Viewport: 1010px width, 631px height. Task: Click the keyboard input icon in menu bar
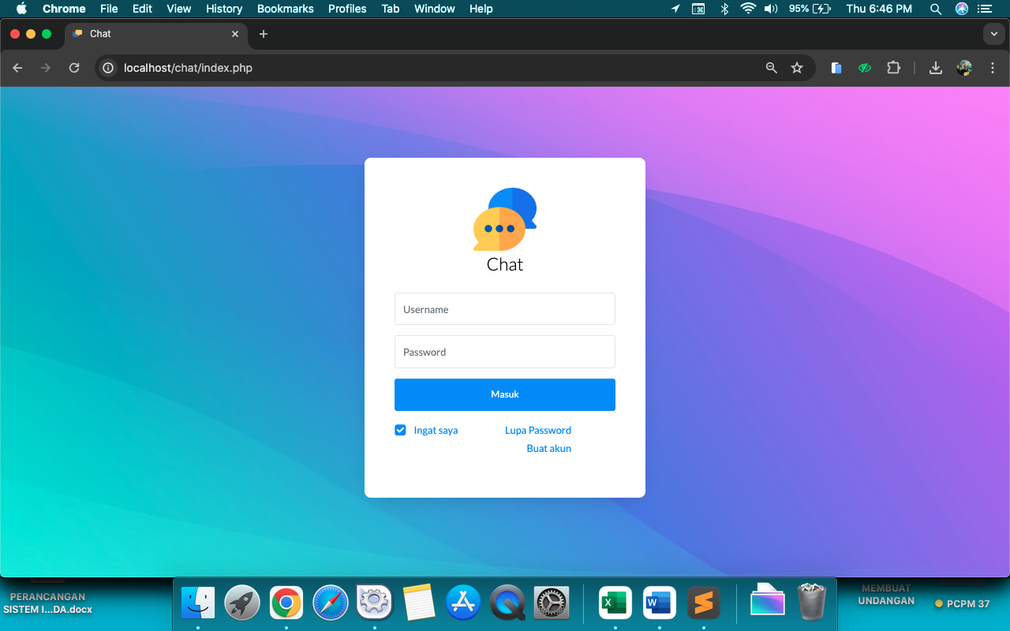coord(698,9)
